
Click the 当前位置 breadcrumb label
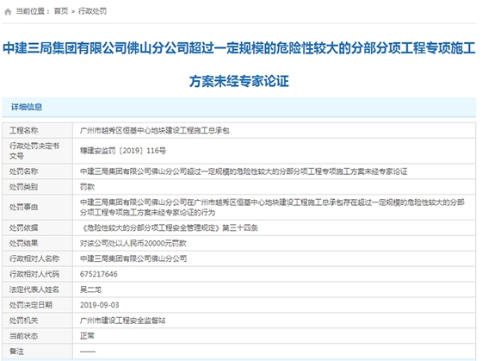tap(33, 11)
